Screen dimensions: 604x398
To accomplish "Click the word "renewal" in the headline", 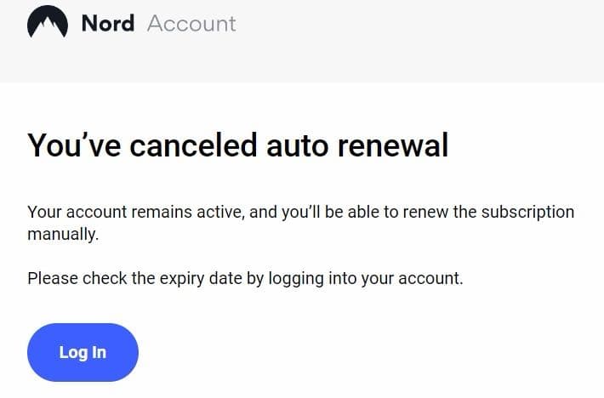I will point(393,145).
